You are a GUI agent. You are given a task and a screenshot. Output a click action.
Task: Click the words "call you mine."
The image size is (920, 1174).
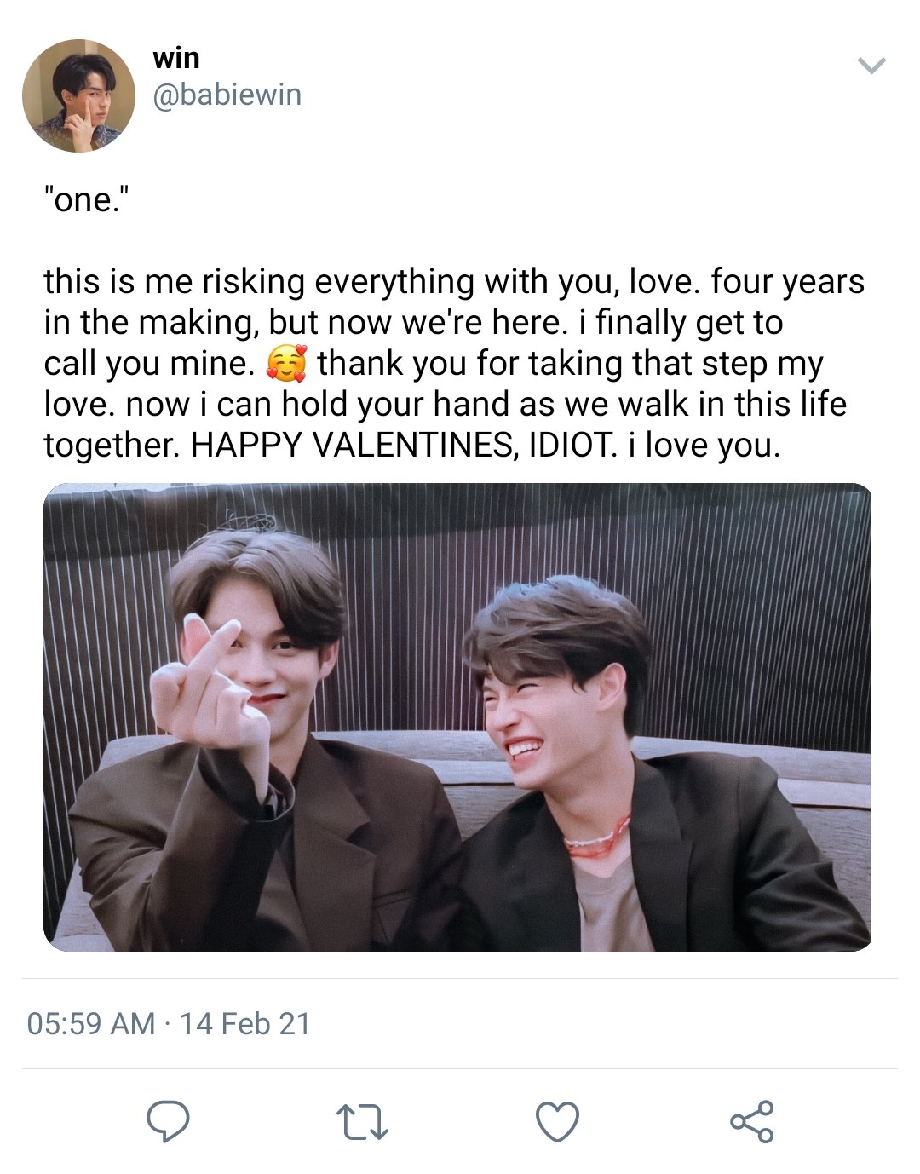click(x=150, y=364)
